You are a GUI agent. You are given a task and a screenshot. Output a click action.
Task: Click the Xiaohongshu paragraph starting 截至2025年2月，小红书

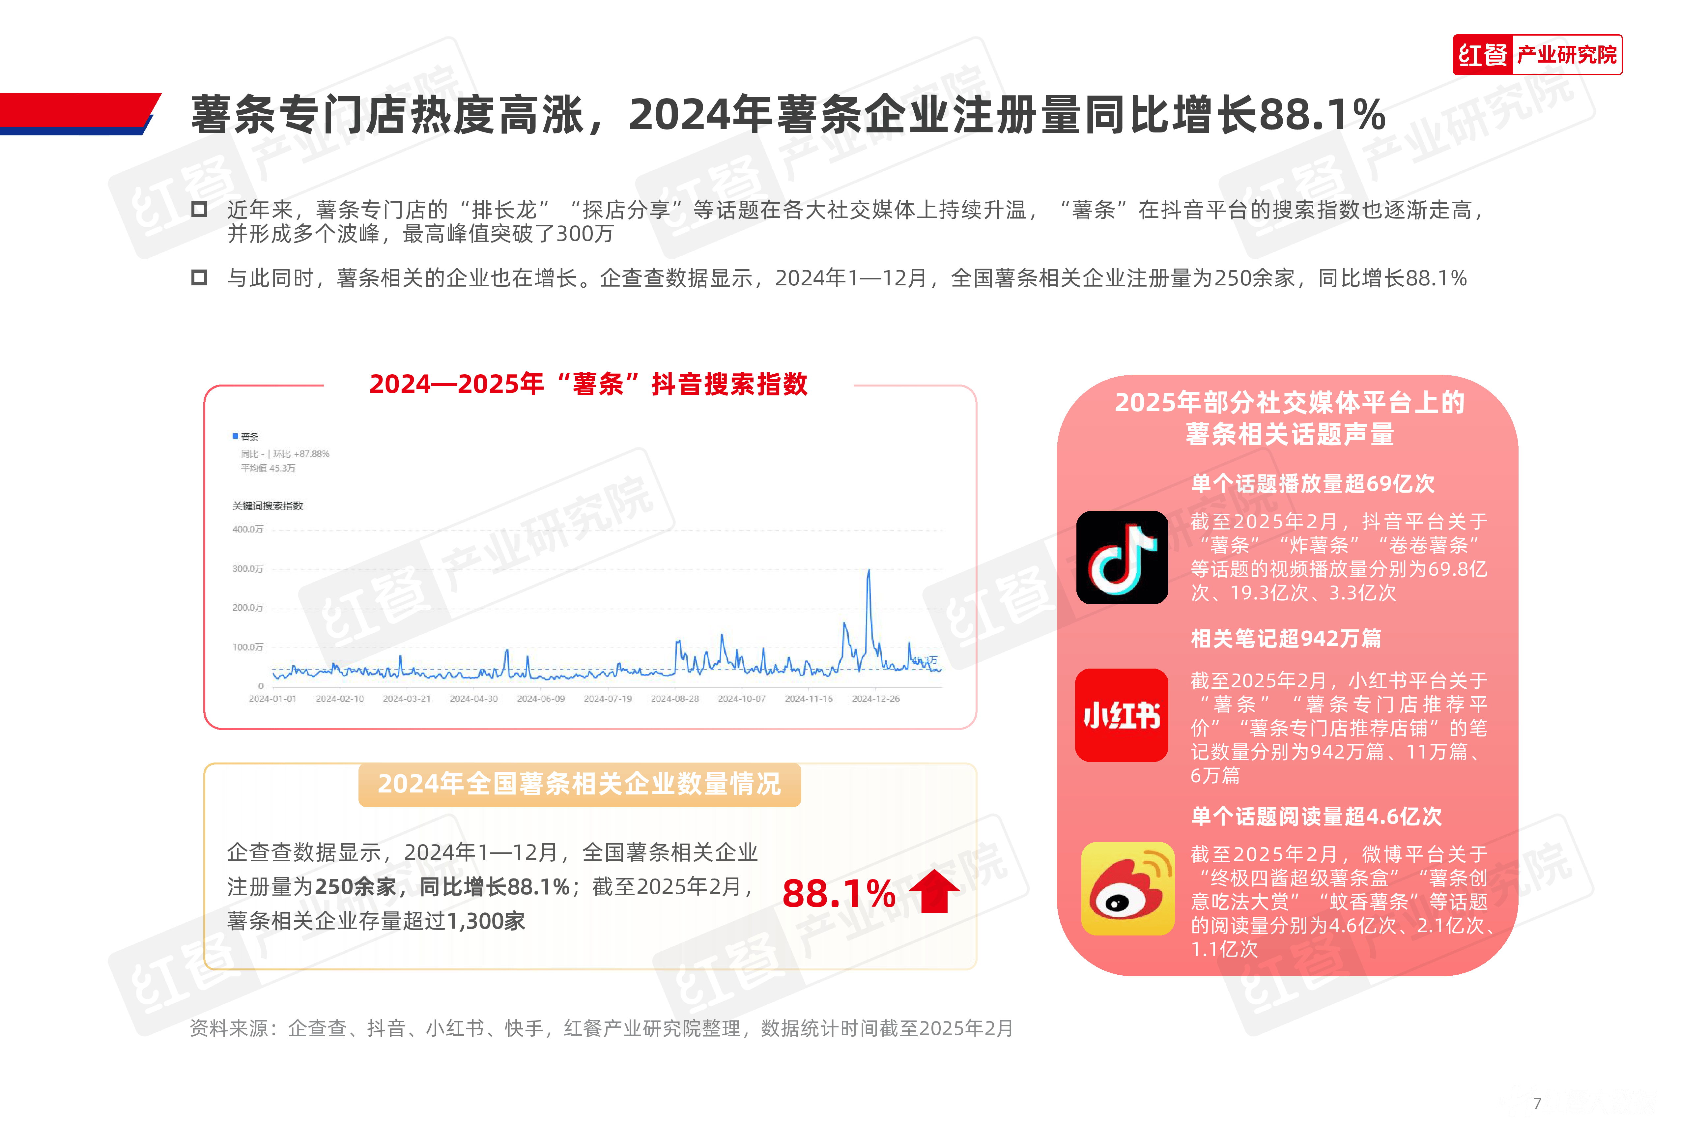tap(1339, 728)
